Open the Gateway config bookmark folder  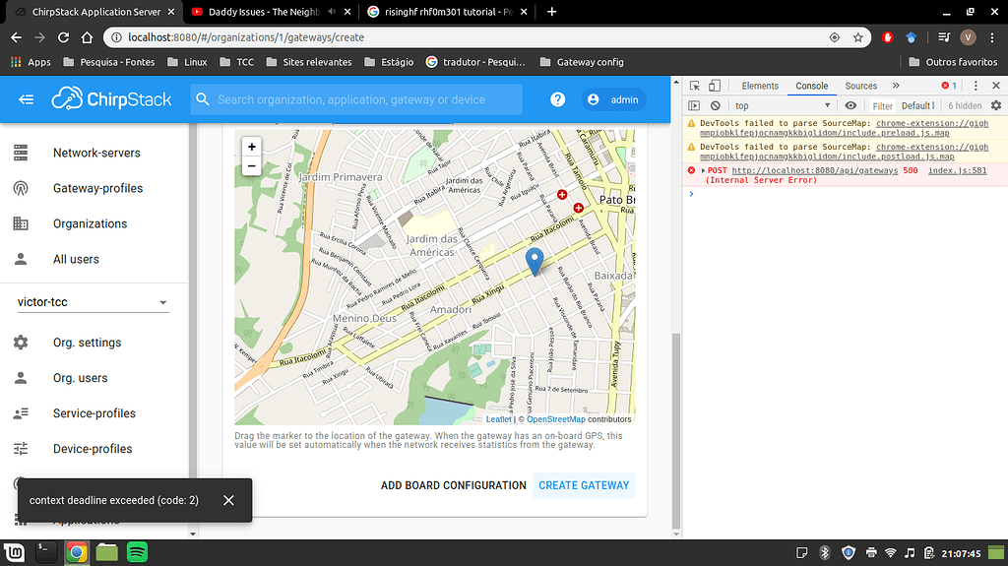[x=582, y=62]
